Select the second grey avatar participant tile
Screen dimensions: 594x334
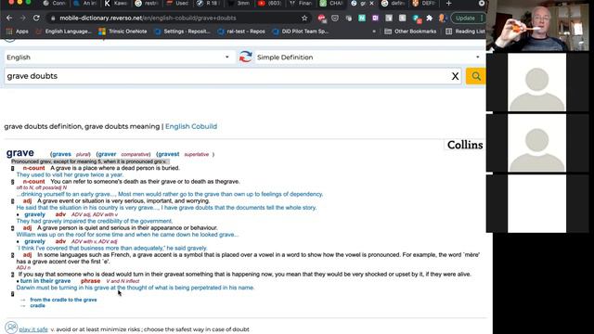tap(536, 143)
